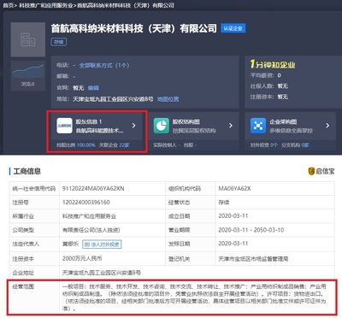Viewport: 342px width, 318px height.
Task: Click 有限责任公司(法人独资) company type
Action: 91,230
